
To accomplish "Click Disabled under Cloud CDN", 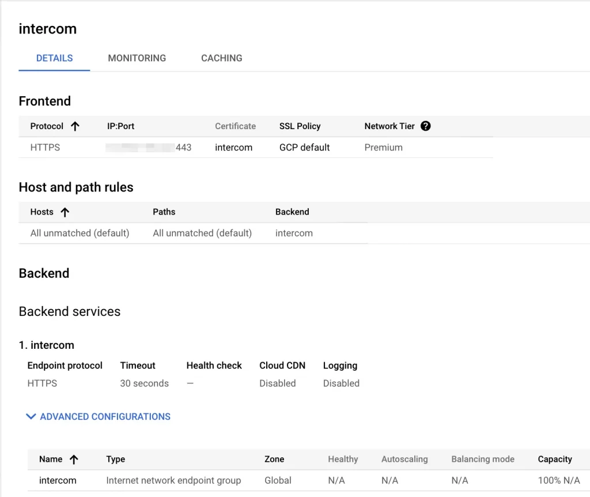I will [278, 383].
